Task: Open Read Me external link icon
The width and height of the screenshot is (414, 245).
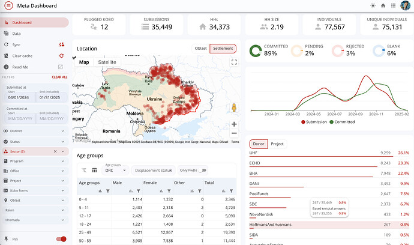Action: point(61,67)
